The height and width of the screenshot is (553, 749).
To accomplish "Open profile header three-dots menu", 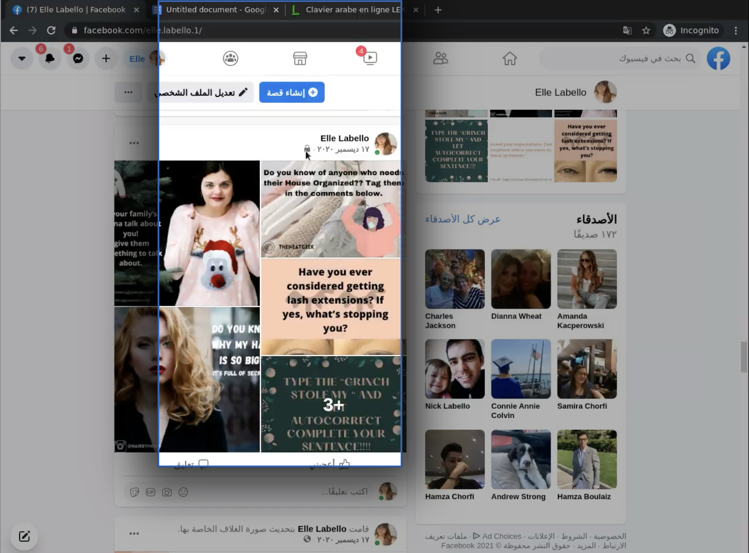I will 128,92.
